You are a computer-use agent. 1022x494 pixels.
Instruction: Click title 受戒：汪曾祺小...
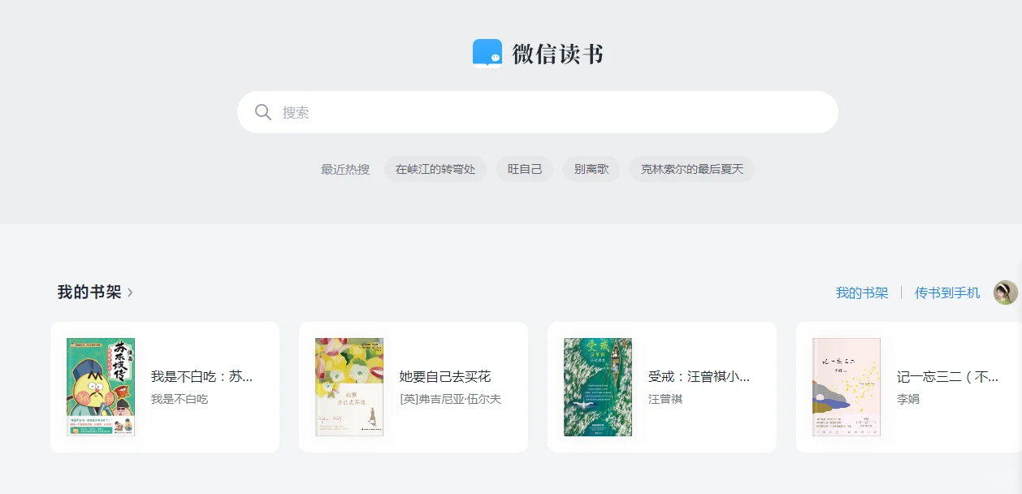pos(699,377)
